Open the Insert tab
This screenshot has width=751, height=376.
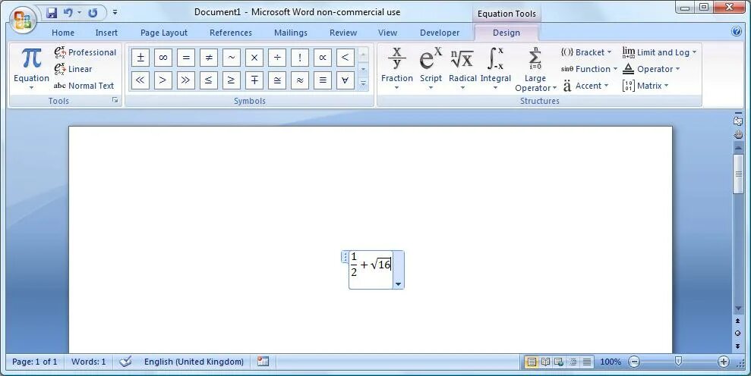point(106,33)
